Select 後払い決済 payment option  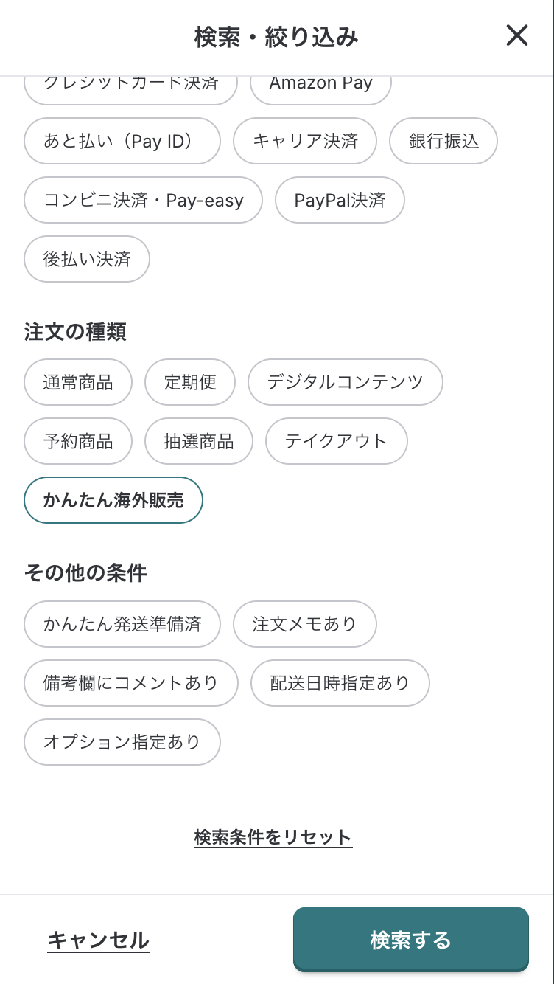(x=87, y=259)
